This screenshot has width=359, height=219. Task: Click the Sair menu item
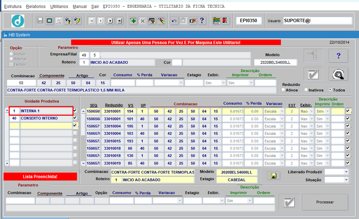point(95,6)
